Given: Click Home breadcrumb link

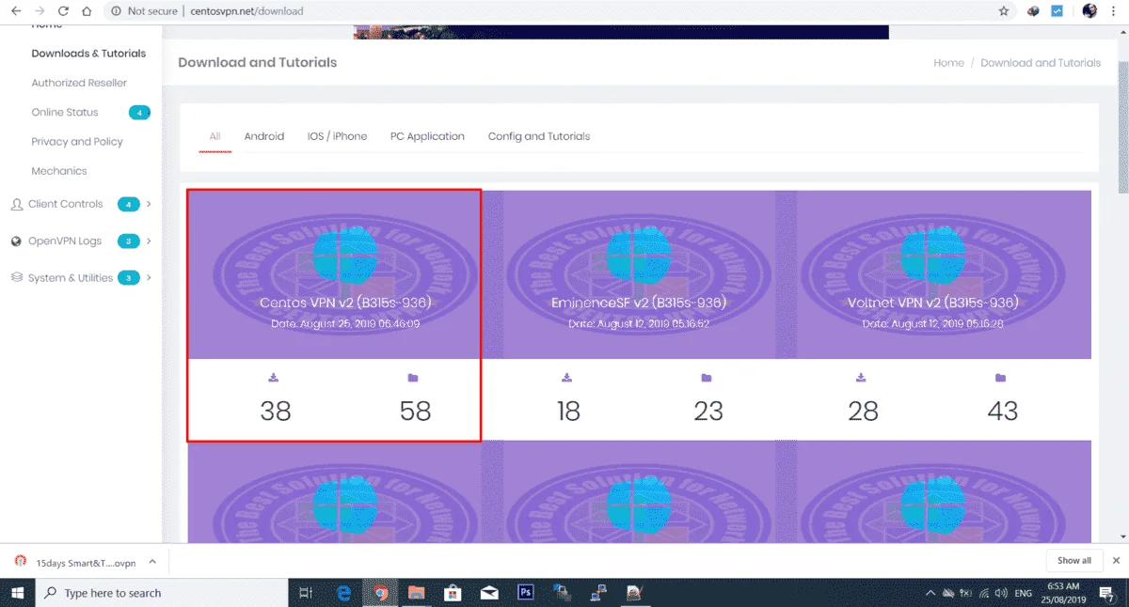Looking at the screenshot, I should 948,63.
